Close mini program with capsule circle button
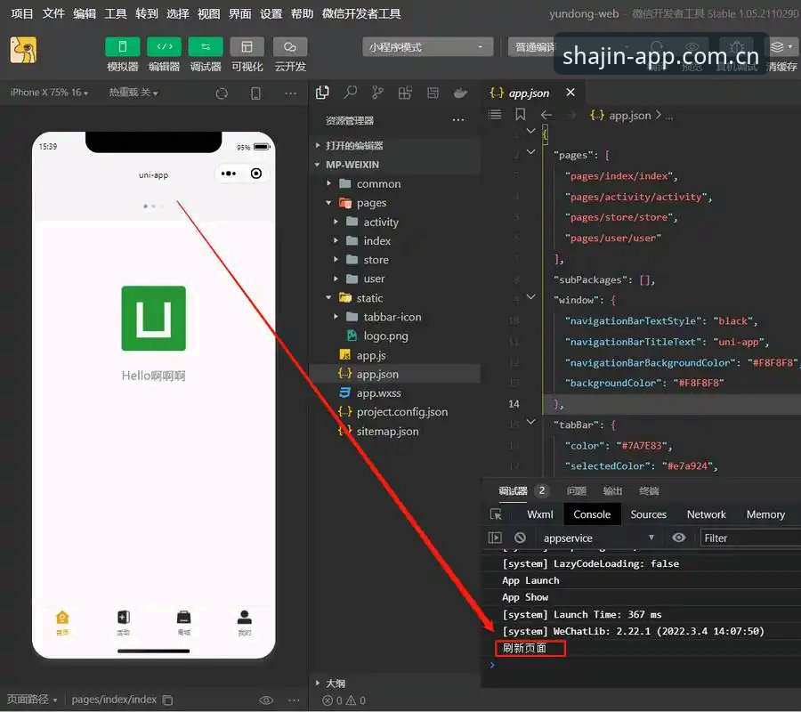 point(256,174)
